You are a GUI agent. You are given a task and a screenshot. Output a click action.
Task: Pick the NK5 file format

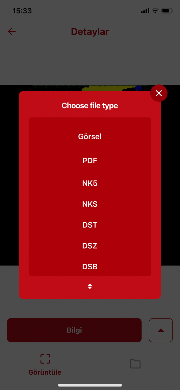pyautogui.click(x=90, y=183)
